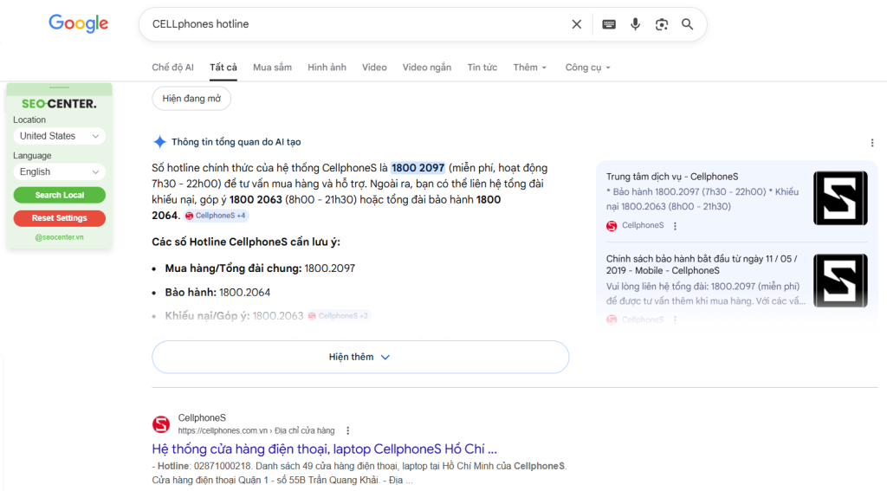
Task: Expand the Location dropdown showing United States
Action: [60, 136]
